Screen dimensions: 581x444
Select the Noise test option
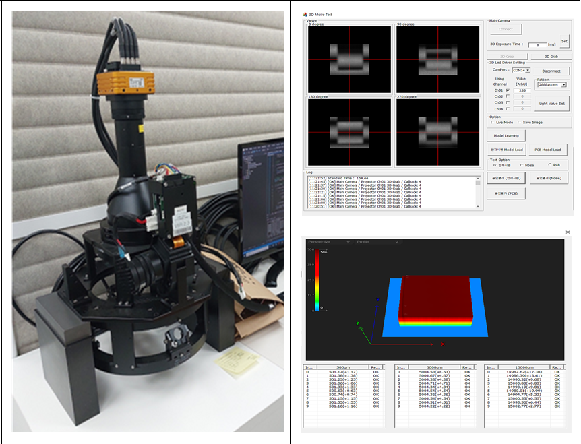pos(520,164)
